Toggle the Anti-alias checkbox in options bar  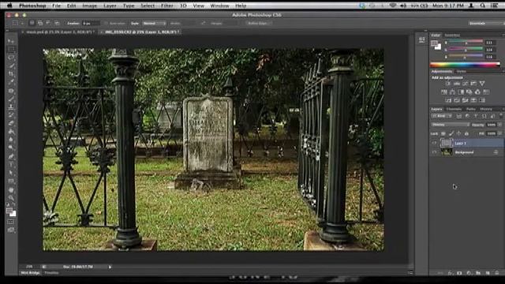[106, 24]
